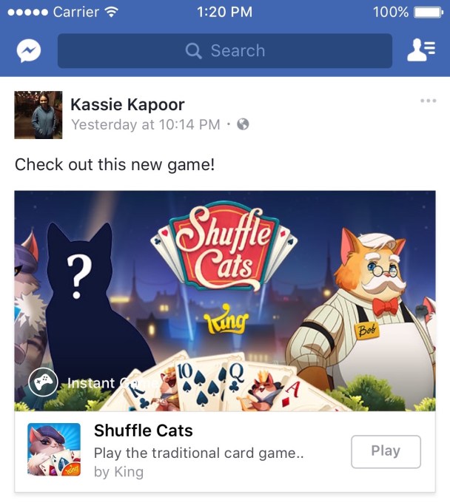Tap the Shuffle Cats logo in banner
The image size is (450, 503).
pyautogui.click(x=225, y=246)
